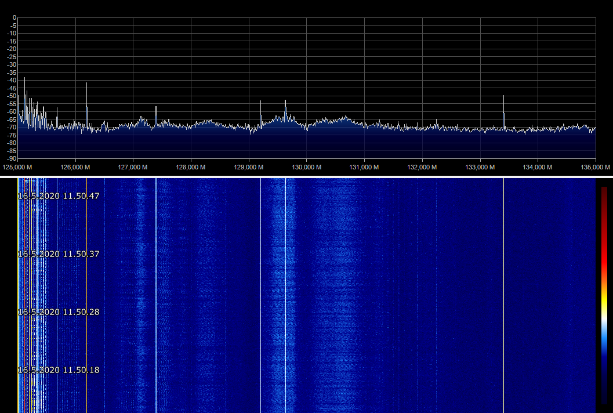Image resolution: width=613 pixels, height=413 pixels.
Task: Click the 133.4 MHz carrier line in waterfall
Action: coord(503,290)
